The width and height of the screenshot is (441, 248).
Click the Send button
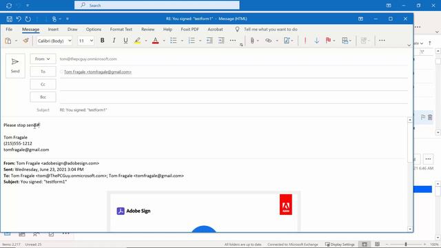tap(15, 65)
